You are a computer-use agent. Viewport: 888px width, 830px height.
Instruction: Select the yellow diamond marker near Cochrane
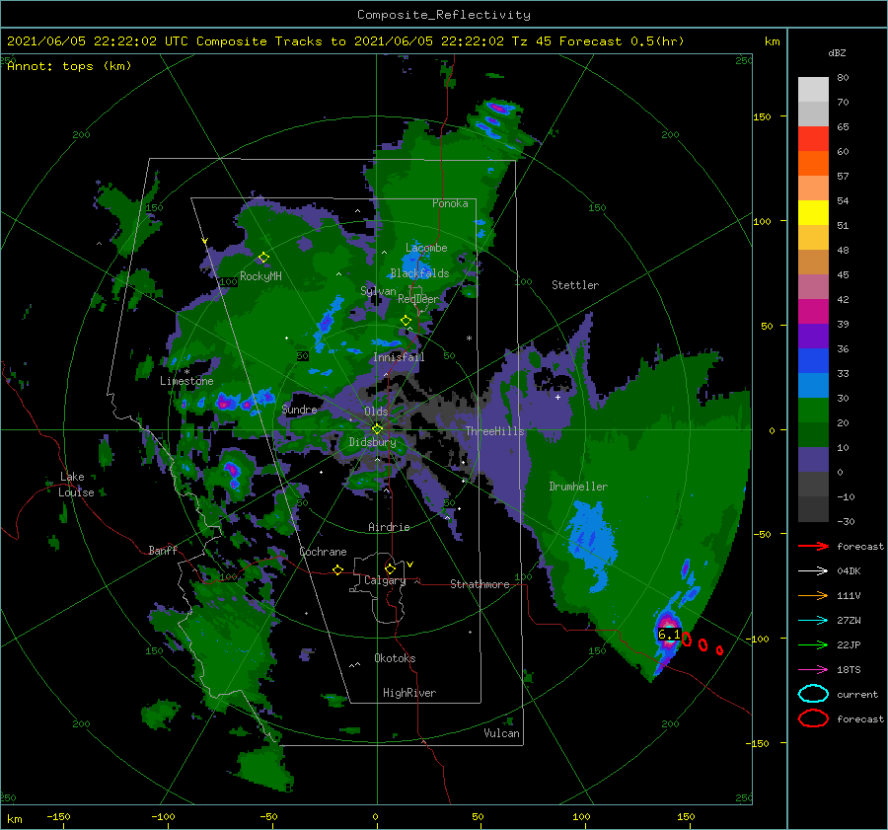coord(337,569)
